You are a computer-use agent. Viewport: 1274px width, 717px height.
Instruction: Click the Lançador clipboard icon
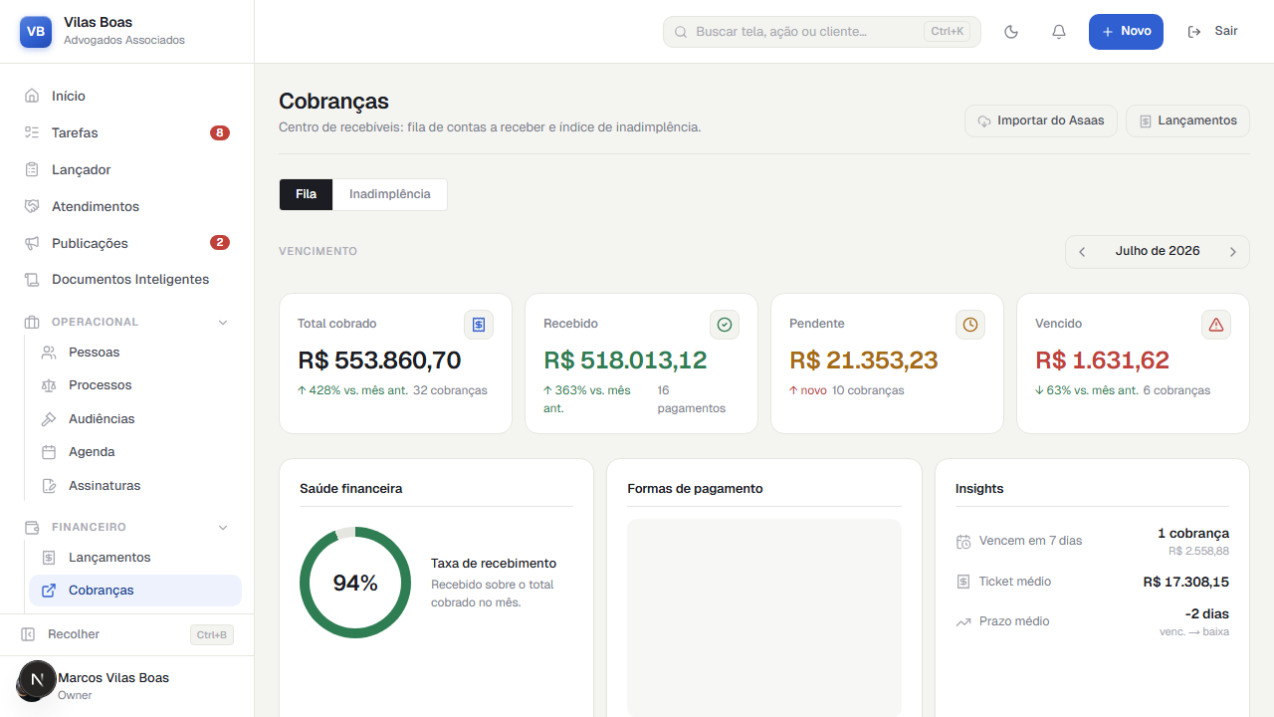[x=32, y=170]
